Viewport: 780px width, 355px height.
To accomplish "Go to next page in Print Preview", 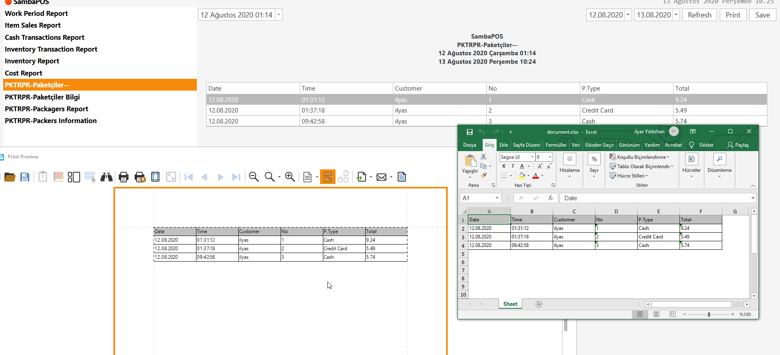I will coord(220,177).
